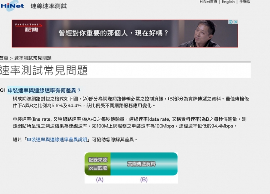
Task: Click the teal 實際傳送資料 block
Action: pyautogui.click(x=144, y=164)
